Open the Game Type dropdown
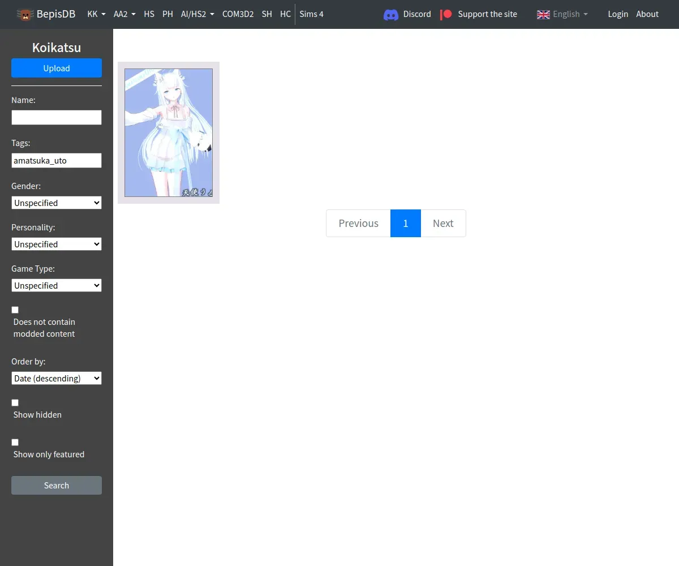 (x=57, y=285)
